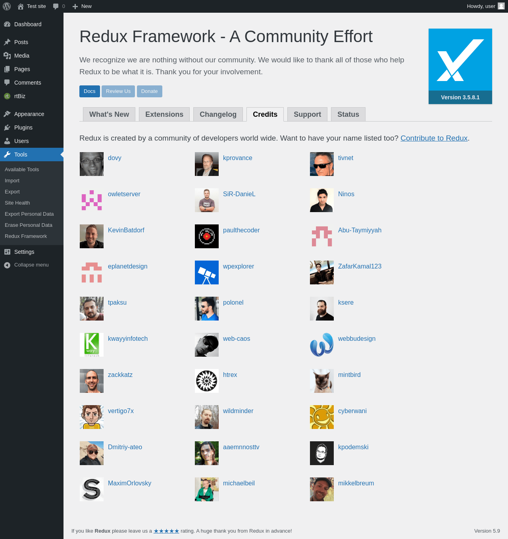Follow the Contribute to Redux link

(x=434, y=138)
